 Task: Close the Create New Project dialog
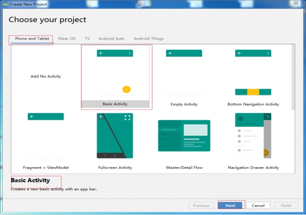click(x=296, y=3)
